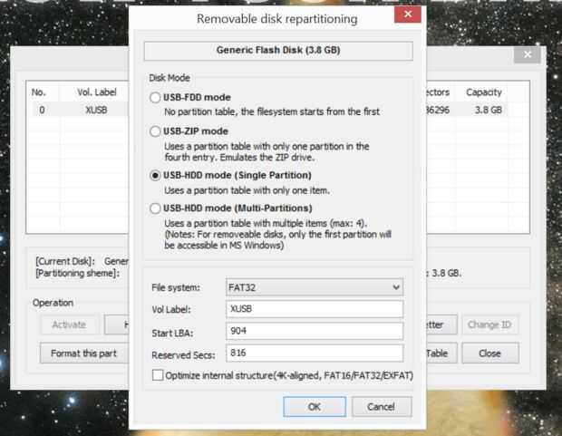This screenshot has width=562, height=436.
Task: Click the Capacity column header
Action: pyautogui.click(x=483, y=92)
